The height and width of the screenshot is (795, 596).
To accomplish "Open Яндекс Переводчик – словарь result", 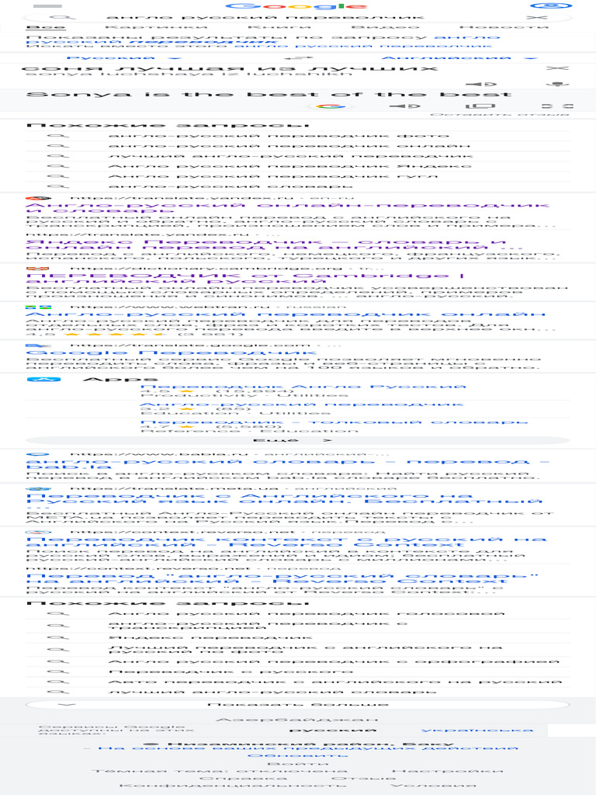I will coord(274,245).
